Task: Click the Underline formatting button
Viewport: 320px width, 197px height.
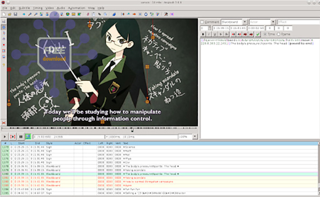Action: (x=215, y=34)
